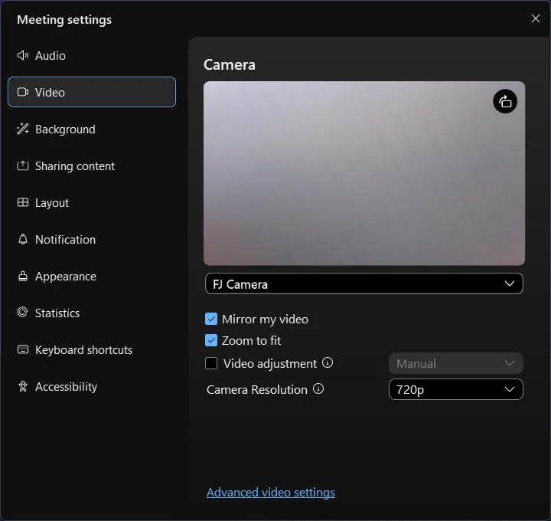
Task: Click the Audio speaker icon in sidebar
Action: point(23,56)
